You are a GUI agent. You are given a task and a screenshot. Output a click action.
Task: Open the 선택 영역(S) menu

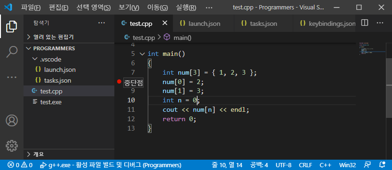tap(94, 8)
